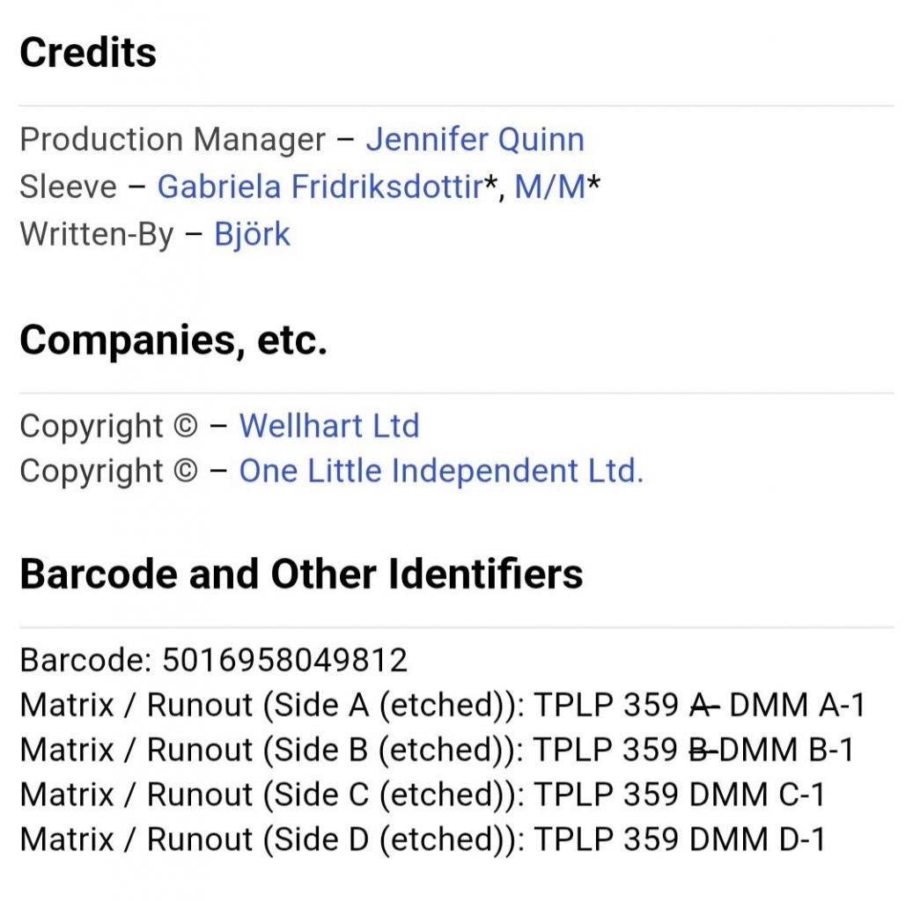Open Gabriela Fridriksdottir artist link
The height and width of the screenshot is (901, 913).
320,187
